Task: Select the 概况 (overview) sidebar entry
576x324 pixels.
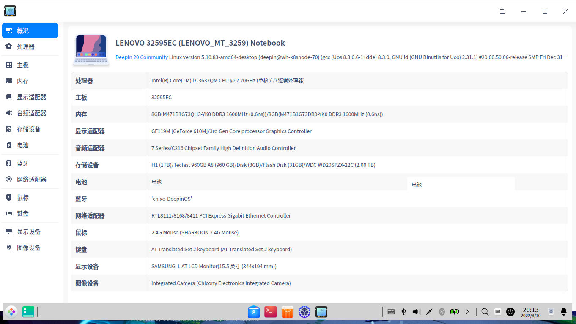Action: click(30, 30)
